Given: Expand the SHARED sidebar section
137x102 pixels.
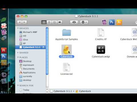Looking at the screenshot, I should point(18,53).
